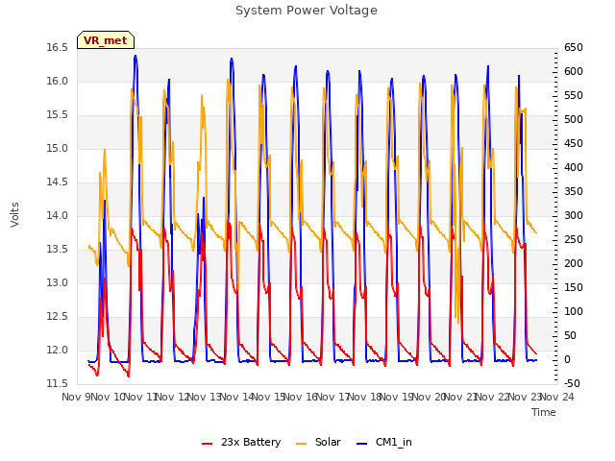Click the 450 right axis tick label

574,144
